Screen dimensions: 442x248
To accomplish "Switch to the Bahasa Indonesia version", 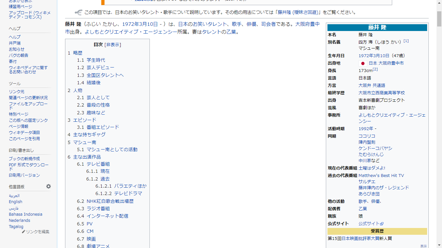I will tap(26, 214).
